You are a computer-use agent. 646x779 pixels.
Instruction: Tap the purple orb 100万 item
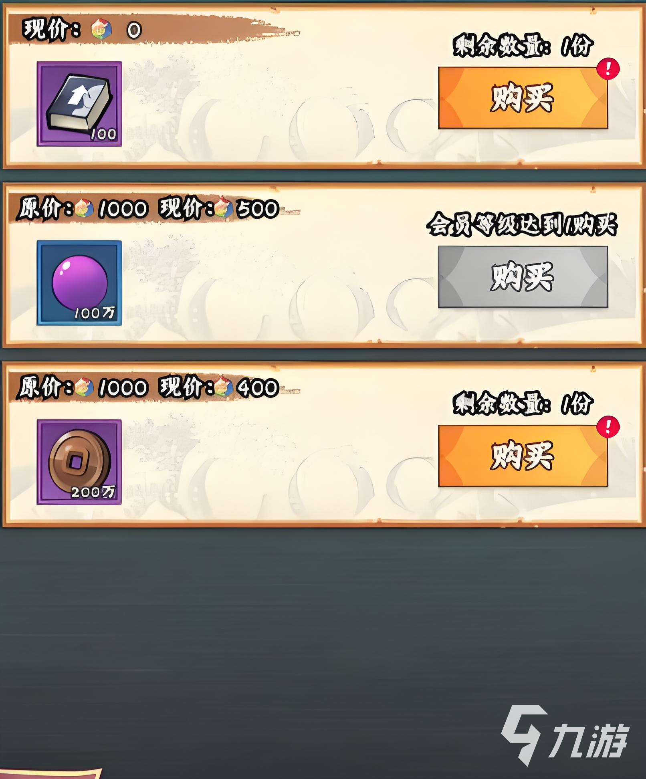coord(79,283)
